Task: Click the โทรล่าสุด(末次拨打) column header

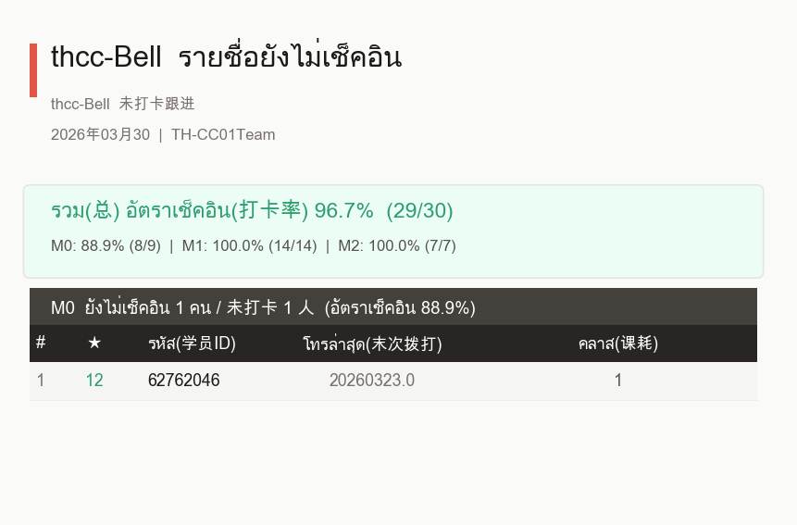Action: (372, 344)
